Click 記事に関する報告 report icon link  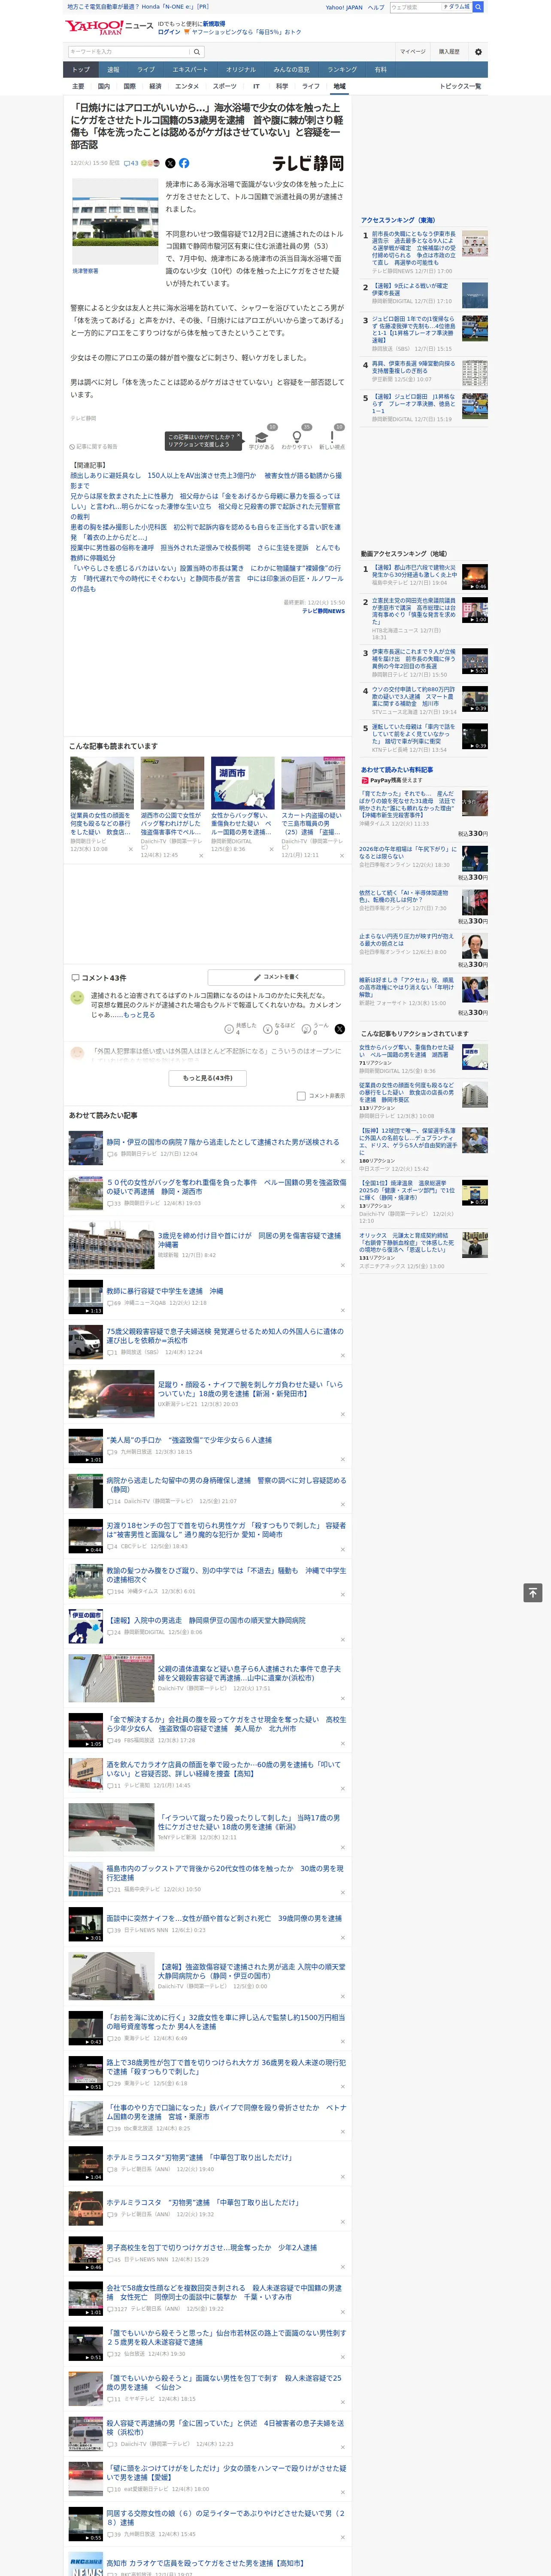(93, 447)
